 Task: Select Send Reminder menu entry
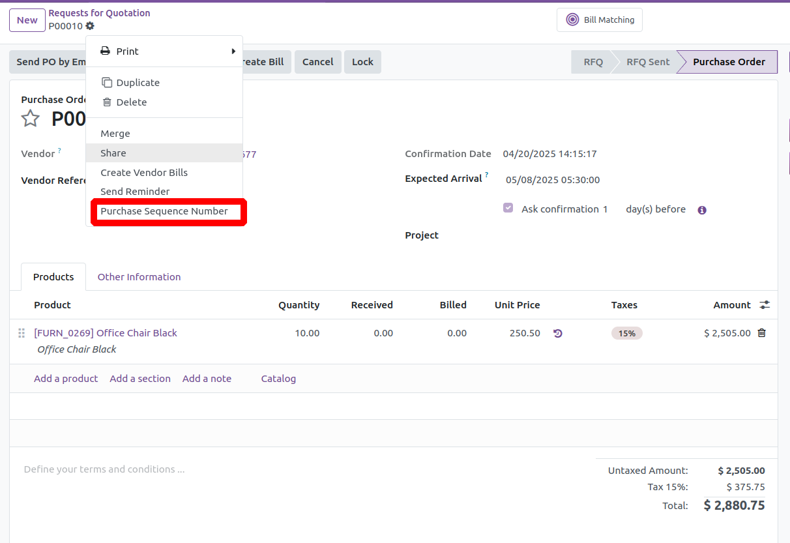coord(164,192)
